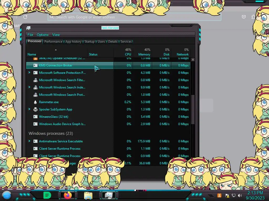Screen dimensions: 269x201
Task: Click the Microsoft Windows Search Inde... icon
Action: (35, 87)
